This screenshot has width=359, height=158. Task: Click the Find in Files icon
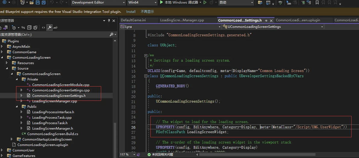pos(260,3)
